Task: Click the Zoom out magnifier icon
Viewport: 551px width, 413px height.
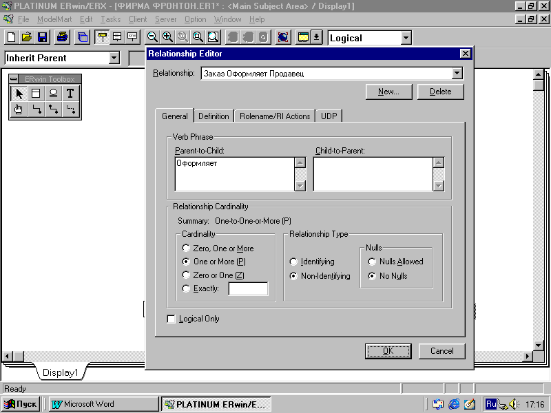Action: tap(152, 37)
